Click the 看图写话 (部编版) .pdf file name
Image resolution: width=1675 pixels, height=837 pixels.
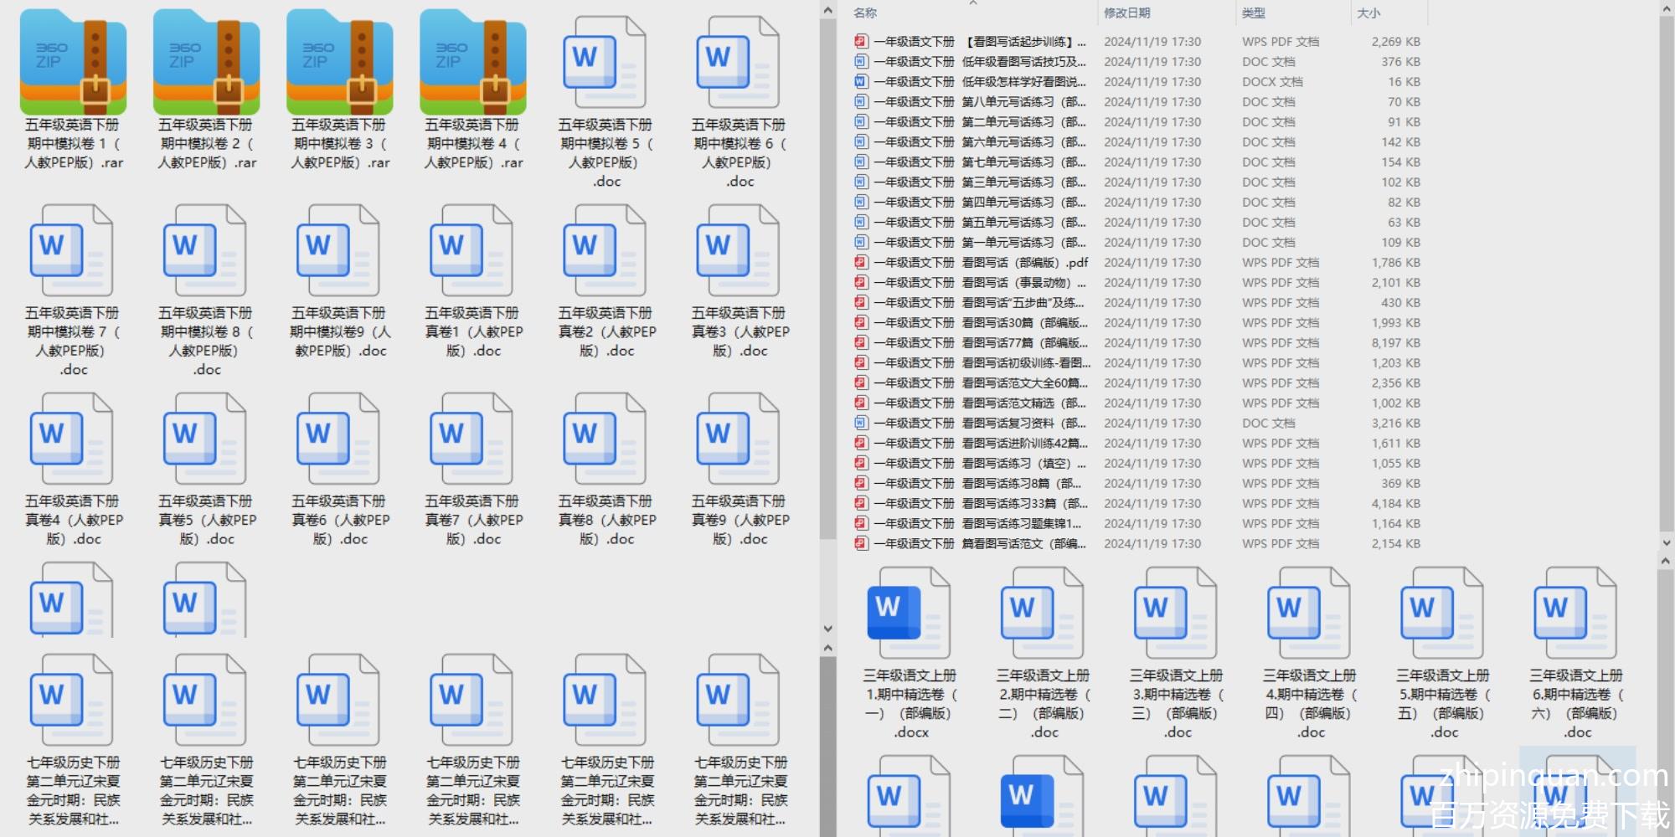982,262
